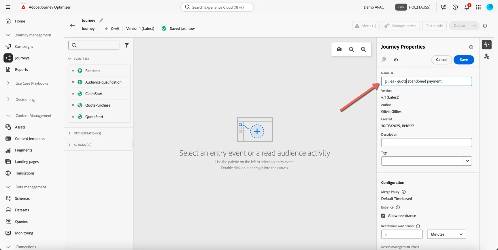This screenshot has width=498, height=250.
Task: Open the Minutes unit dropdown
Action: click(447, 234)
